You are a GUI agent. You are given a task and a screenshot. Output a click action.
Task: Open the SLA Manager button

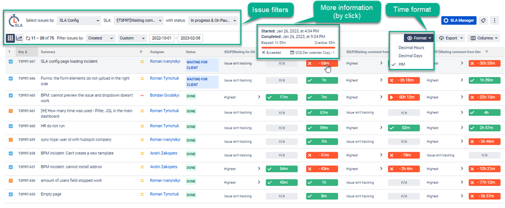point(459,20)
